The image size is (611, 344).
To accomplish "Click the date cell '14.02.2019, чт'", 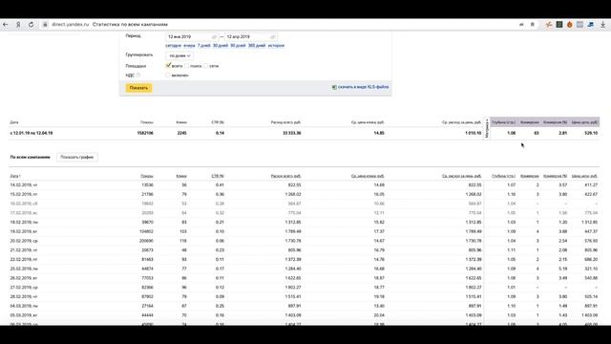I will pyautogui.click(x=24, y=184).
